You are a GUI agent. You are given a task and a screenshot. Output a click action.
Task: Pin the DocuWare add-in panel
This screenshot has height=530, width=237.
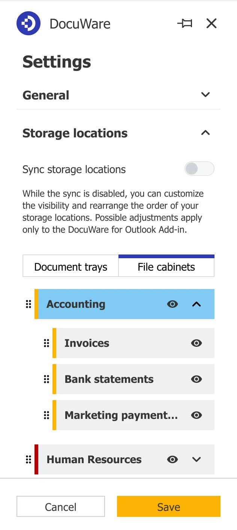tap(184, 23)
